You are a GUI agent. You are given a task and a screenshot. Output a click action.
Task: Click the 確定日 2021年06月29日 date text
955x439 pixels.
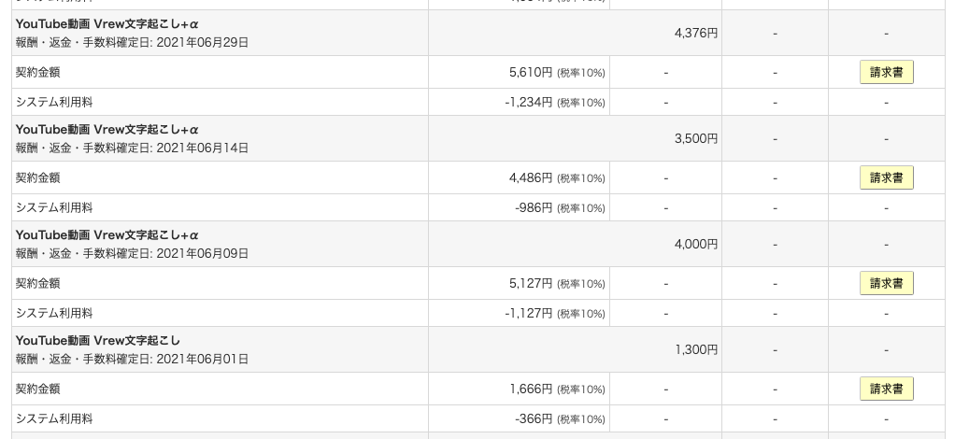click(x=202, y=43)
